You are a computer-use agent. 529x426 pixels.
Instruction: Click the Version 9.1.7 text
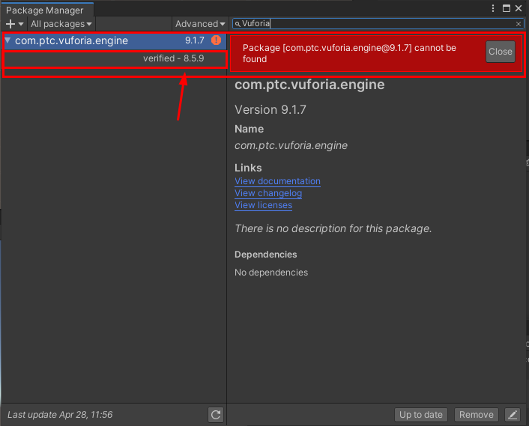270,110
